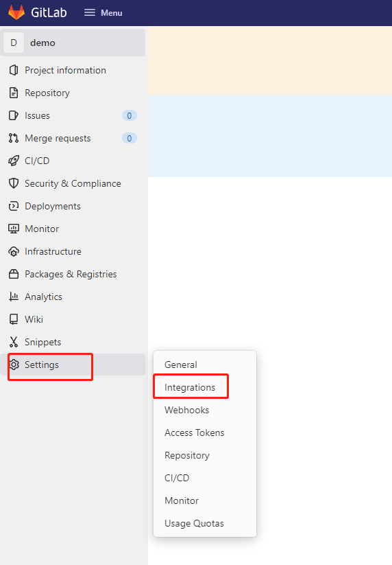This screenshot has width=392, height=565.
Task: Click the Repository file icon in sidebar
Action: (x=14, y=93)
